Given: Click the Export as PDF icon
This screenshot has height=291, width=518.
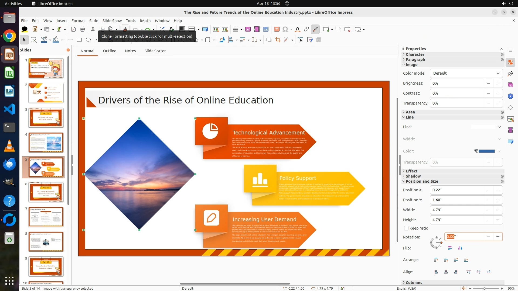Looking at the screenshot, I should pos(73,29).
